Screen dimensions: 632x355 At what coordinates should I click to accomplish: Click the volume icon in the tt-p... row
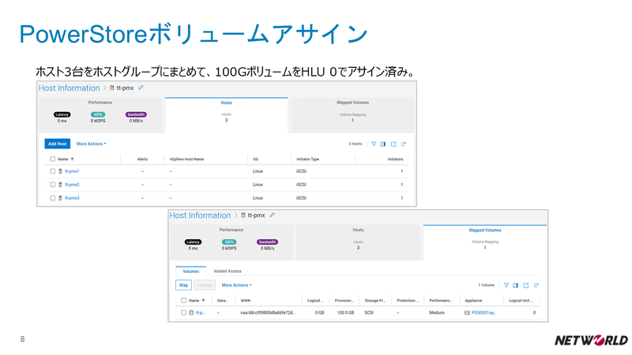191,312
